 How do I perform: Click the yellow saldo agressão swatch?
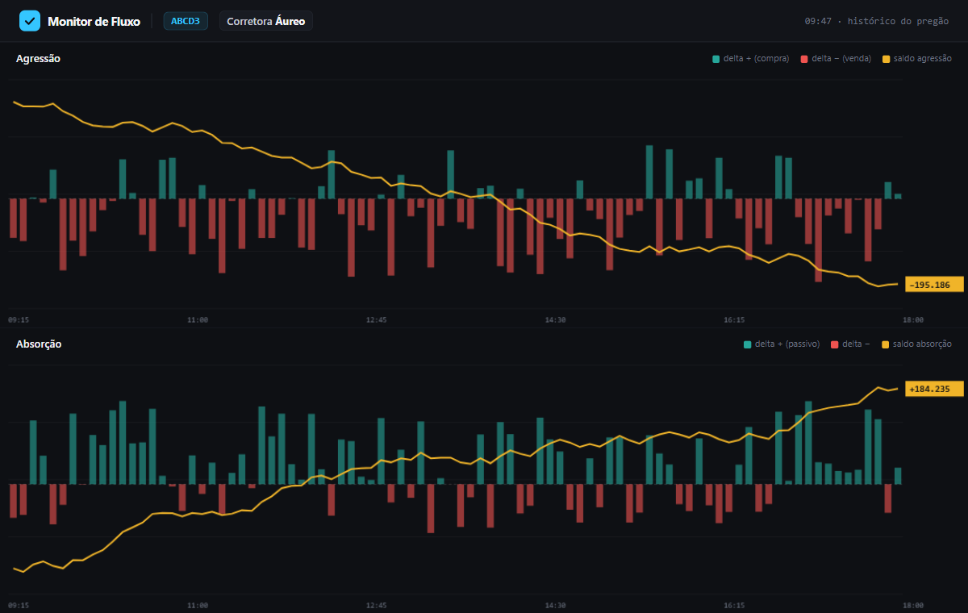tap(887, 58)
